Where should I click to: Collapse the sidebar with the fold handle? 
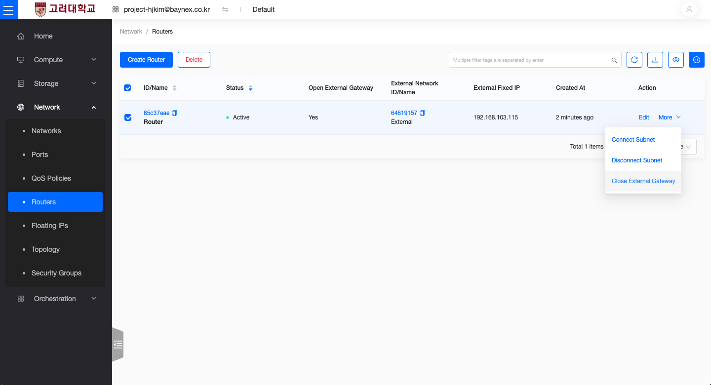click(118, 345)
